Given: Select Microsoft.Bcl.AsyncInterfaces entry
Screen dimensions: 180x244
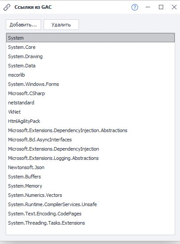Looking at the screenshot, I should tap(90, 140).
